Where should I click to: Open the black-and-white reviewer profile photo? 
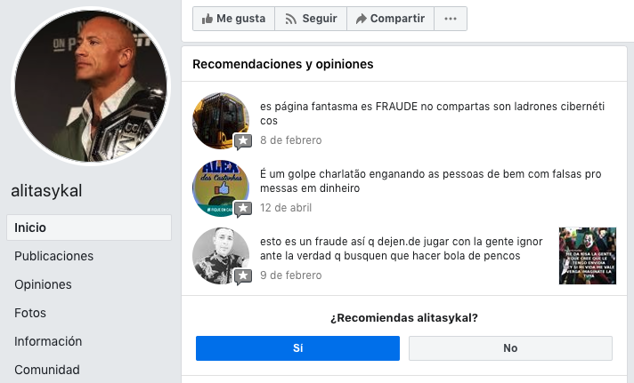tap(221, 256)
